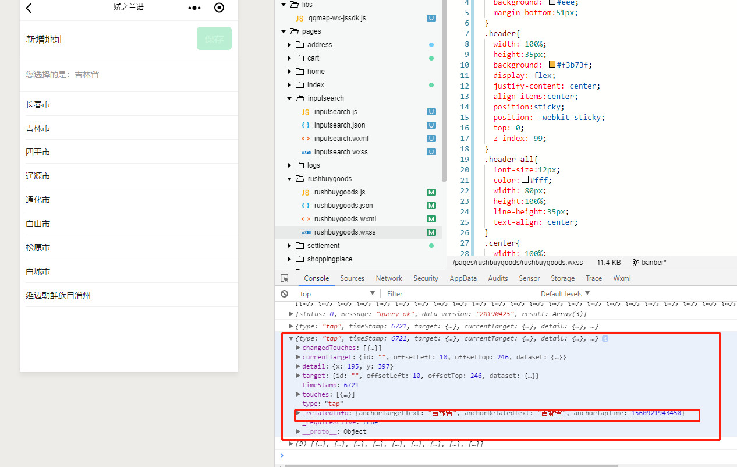Open inputsearch.js file
The width and height of the screenshot is (737, 467).
pyautogui.click(x=335, y=112)
